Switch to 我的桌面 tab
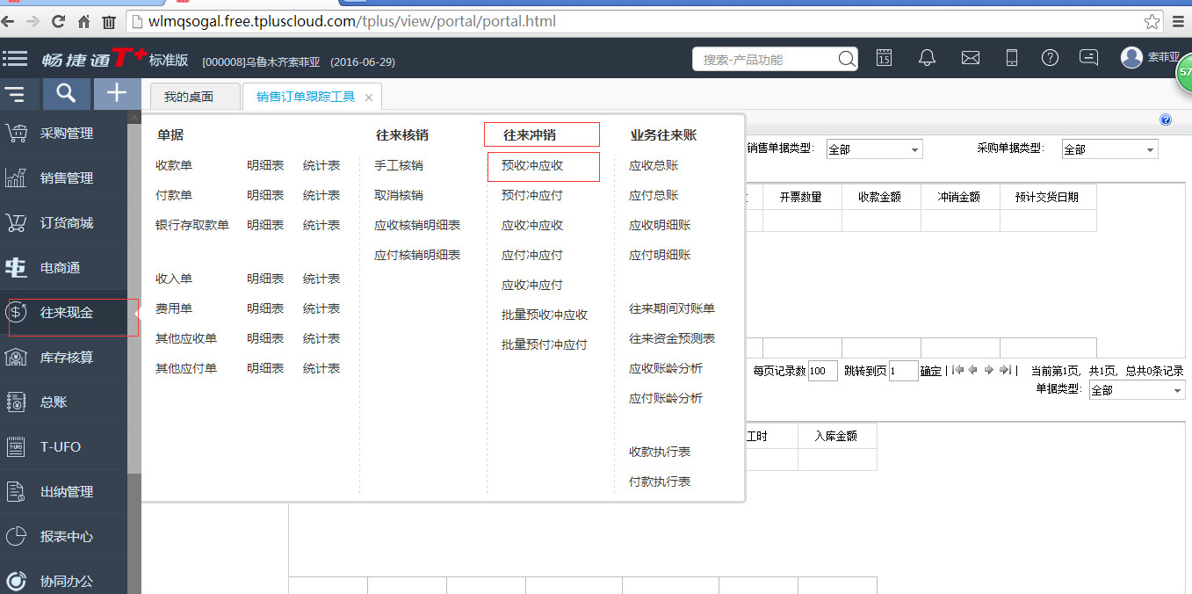This screenshot has width=1192, height=594. coord(194,97)
